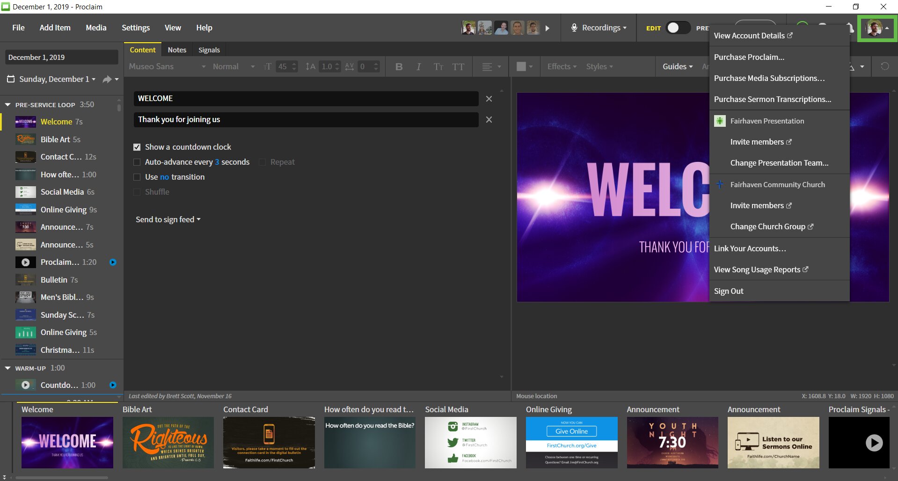
Task: Open the Styles dropdown
Action: pyautogui.click(x=599, y=66)
